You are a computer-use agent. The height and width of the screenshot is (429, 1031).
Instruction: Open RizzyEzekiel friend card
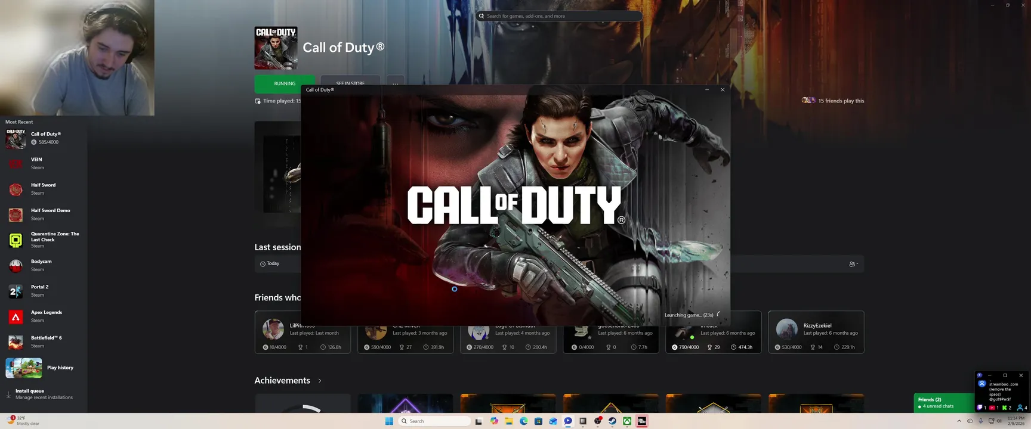pos(816,332)
